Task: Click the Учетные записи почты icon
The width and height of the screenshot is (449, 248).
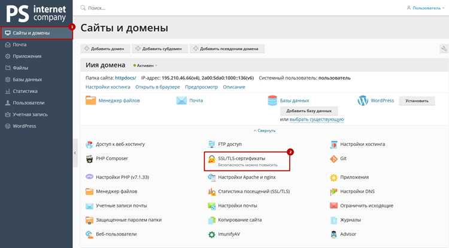Action: click(89, 206)
